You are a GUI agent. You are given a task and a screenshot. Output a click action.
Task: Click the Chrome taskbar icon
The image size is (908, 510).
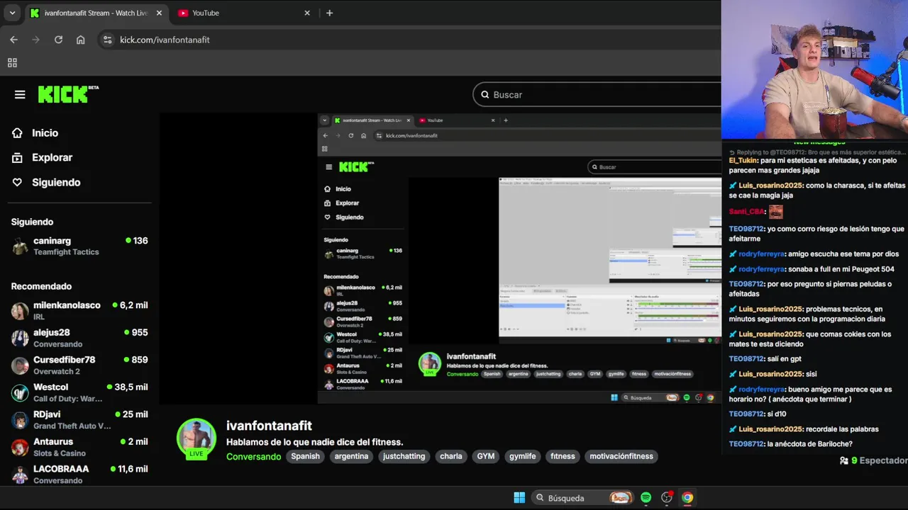point(687,497)
